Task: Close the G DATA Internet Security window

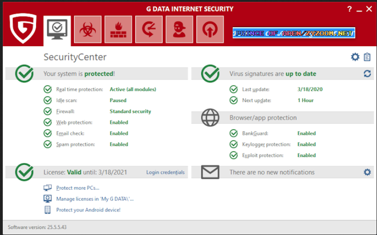Action: (x=369, y=9)
